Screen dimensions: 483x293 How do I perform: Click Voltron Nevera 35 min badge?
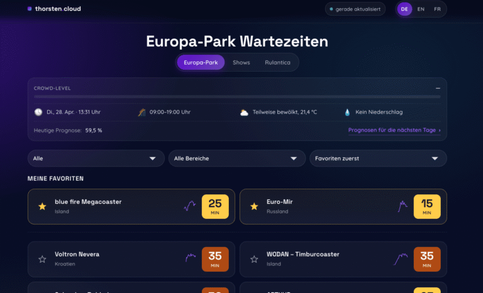coord(215,259)
